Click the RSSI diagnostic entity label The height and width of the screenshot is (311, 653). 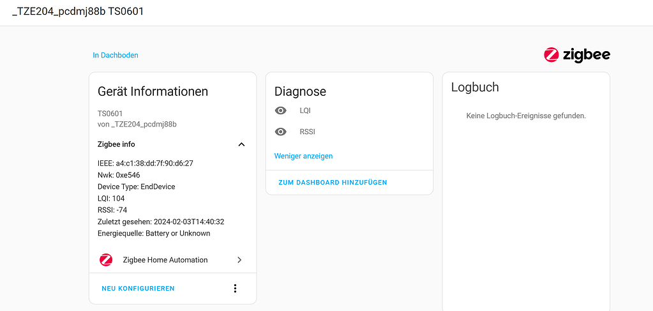(x=307, y=132)
